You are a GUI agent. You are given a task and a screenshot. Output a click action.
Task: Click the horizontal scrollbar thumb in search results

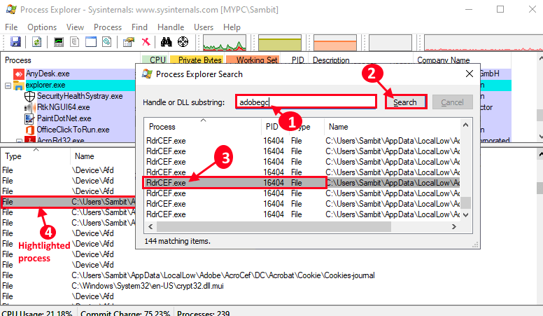click(x=274, y=226)
